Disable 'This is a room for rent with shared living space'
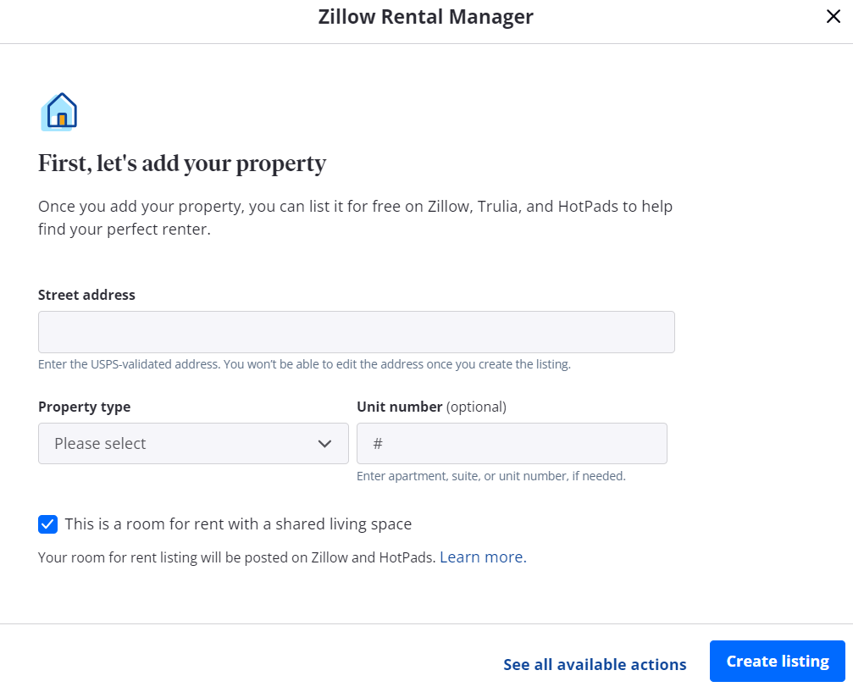853x698 pixels. tap(47, 523)
